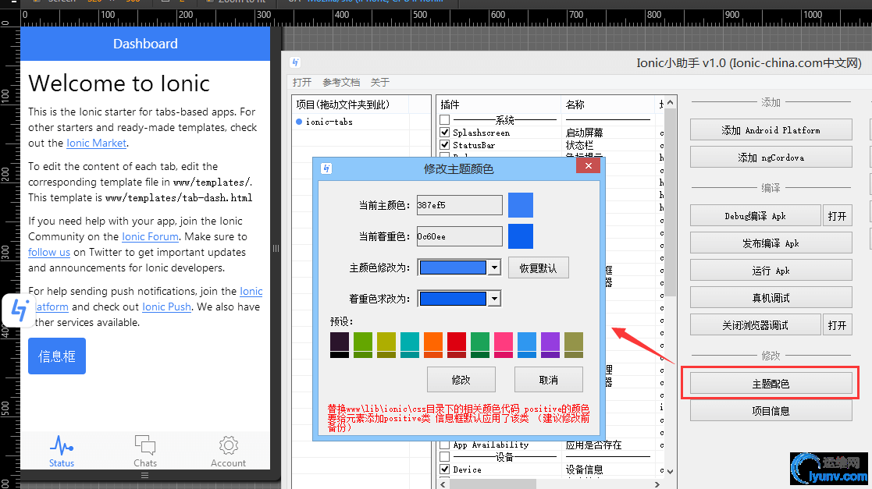Select the purple preset swatch

click(550, 345)
